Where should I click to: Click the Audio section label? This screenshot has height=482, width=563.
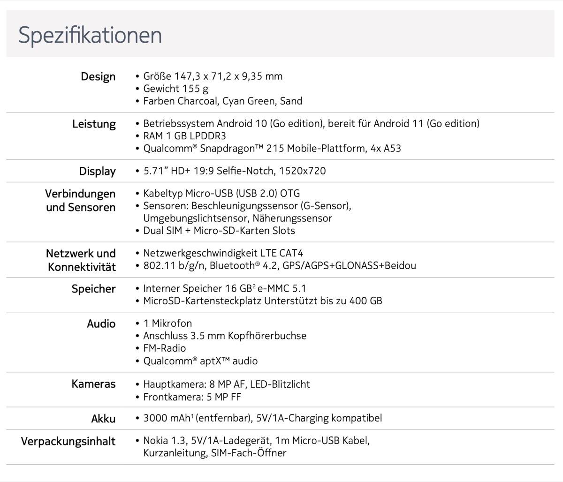click(101, 324)
